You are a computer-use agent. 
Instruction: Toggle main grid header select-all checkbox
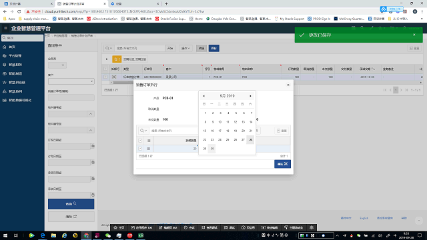coord(105,69)
